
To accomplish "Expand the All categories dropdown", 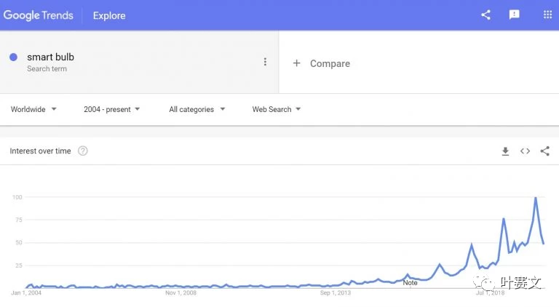I will click(x=197, y=109).
